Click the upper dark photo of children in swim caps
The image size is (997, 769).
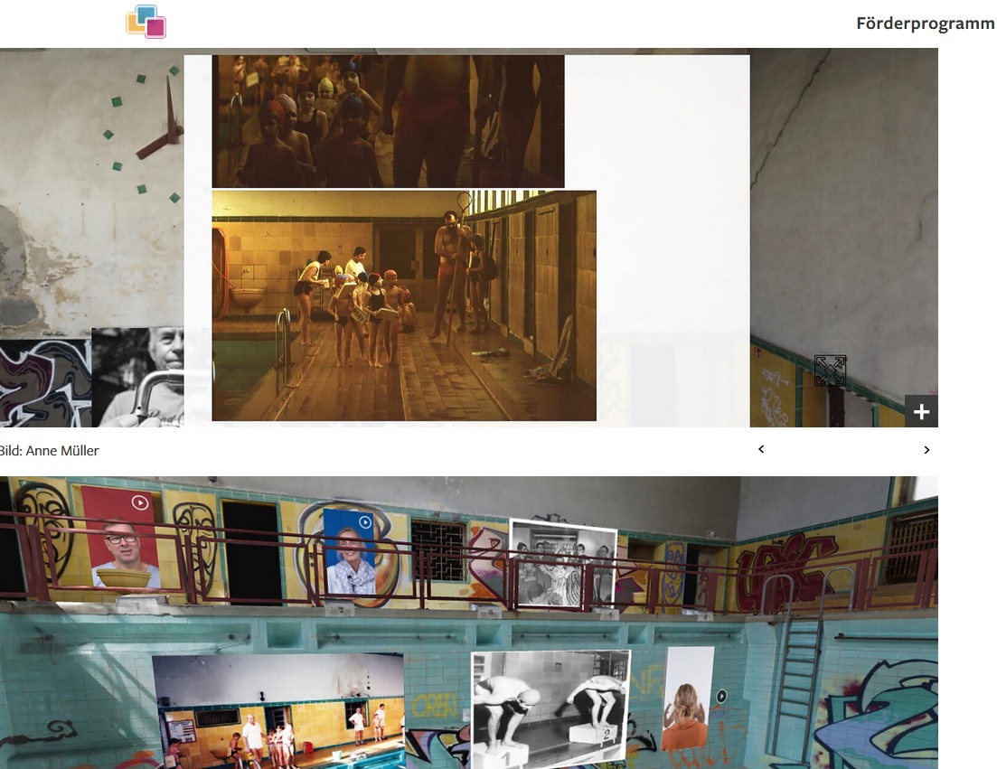click(x=388, y=121)
